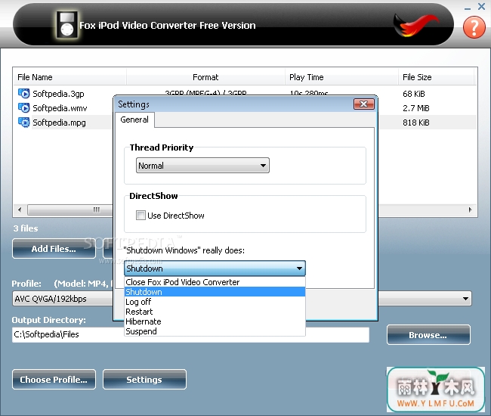
Task: Expand the AVC QVGA/192kbps profile dropdown arrow
Action: pyautogui.click(x=465, y=299)
